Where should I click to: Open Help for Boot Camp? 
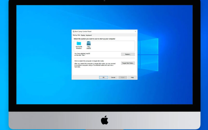(132, 77)
